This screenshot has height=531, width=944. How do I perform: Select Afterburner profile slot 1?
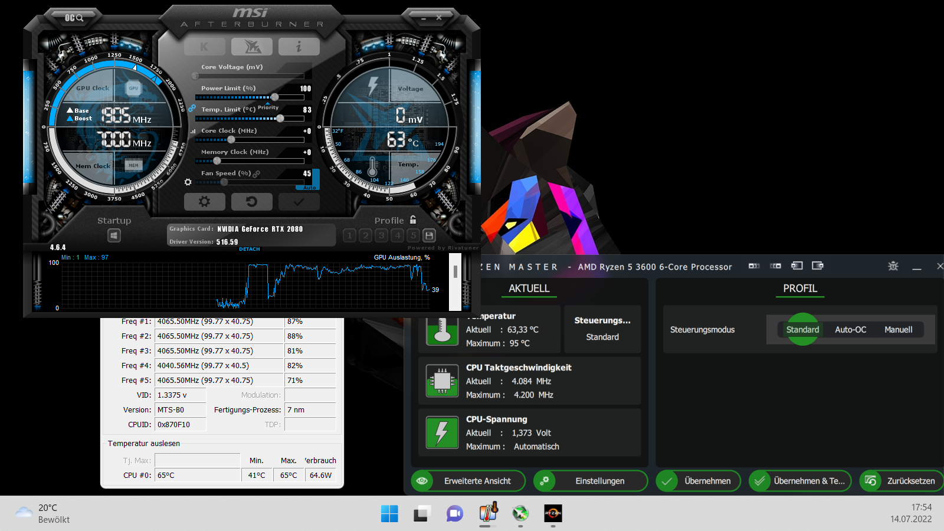pyautogui.click(x=349, y=236)
